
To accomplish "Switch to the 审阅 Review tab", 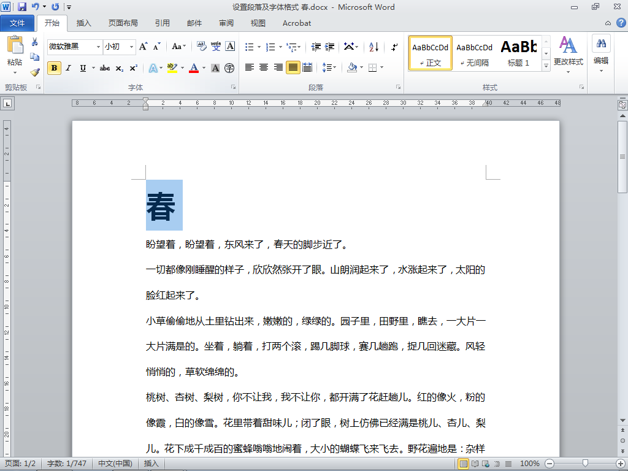I will (226, 23).
